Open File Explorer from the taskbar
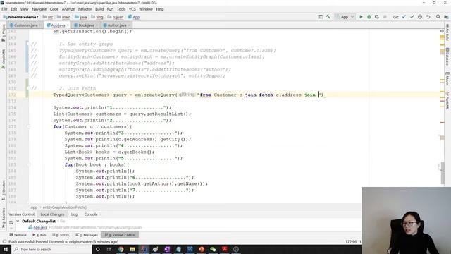The height and width of the screenshot is (254, 451). point(132,249)
